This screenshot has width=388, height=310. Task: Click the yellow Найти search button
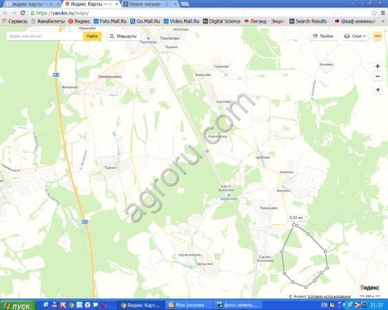coord(92,36)
